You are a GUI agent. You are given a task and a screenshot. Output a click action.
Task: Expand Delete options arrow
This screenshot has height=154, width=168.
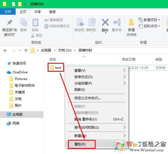pyautogui.click(x=106, y=33)
